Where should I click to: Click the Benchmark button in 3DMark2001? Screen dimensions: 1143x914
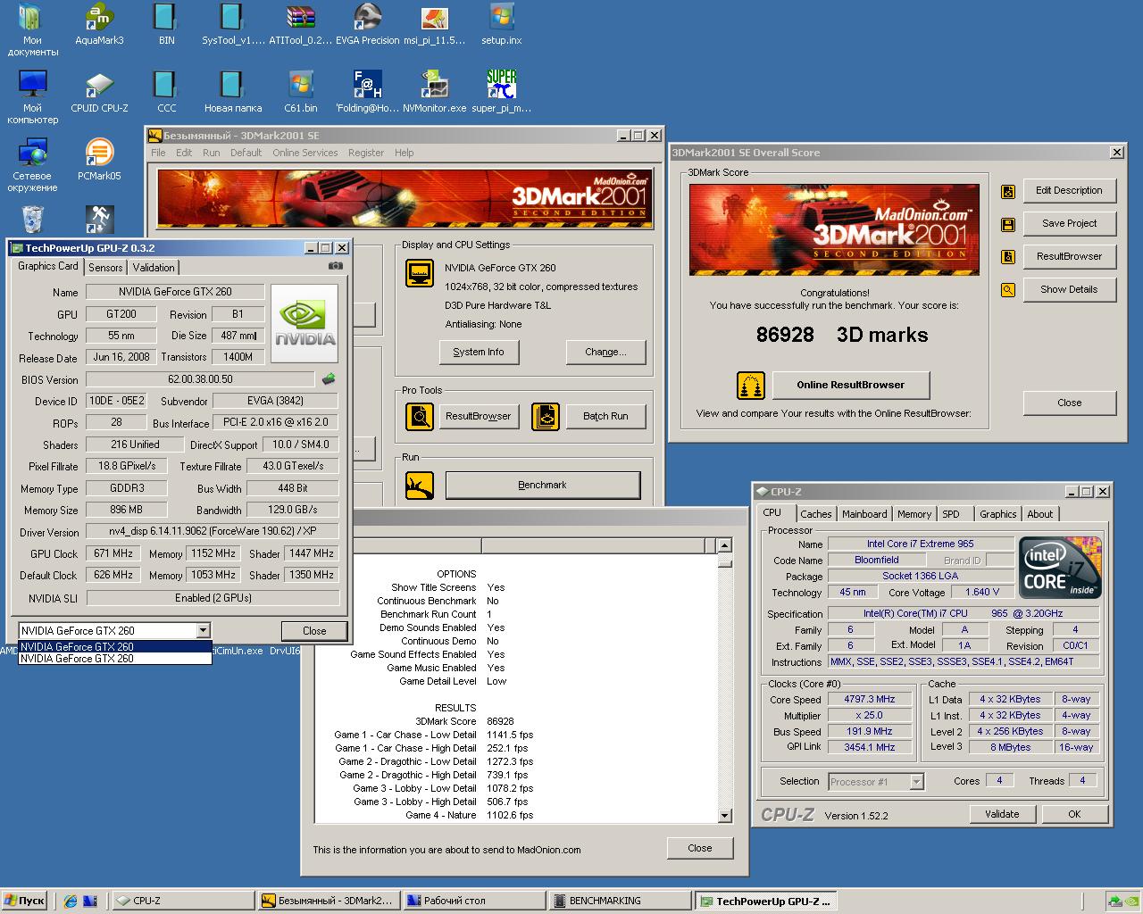542,485
